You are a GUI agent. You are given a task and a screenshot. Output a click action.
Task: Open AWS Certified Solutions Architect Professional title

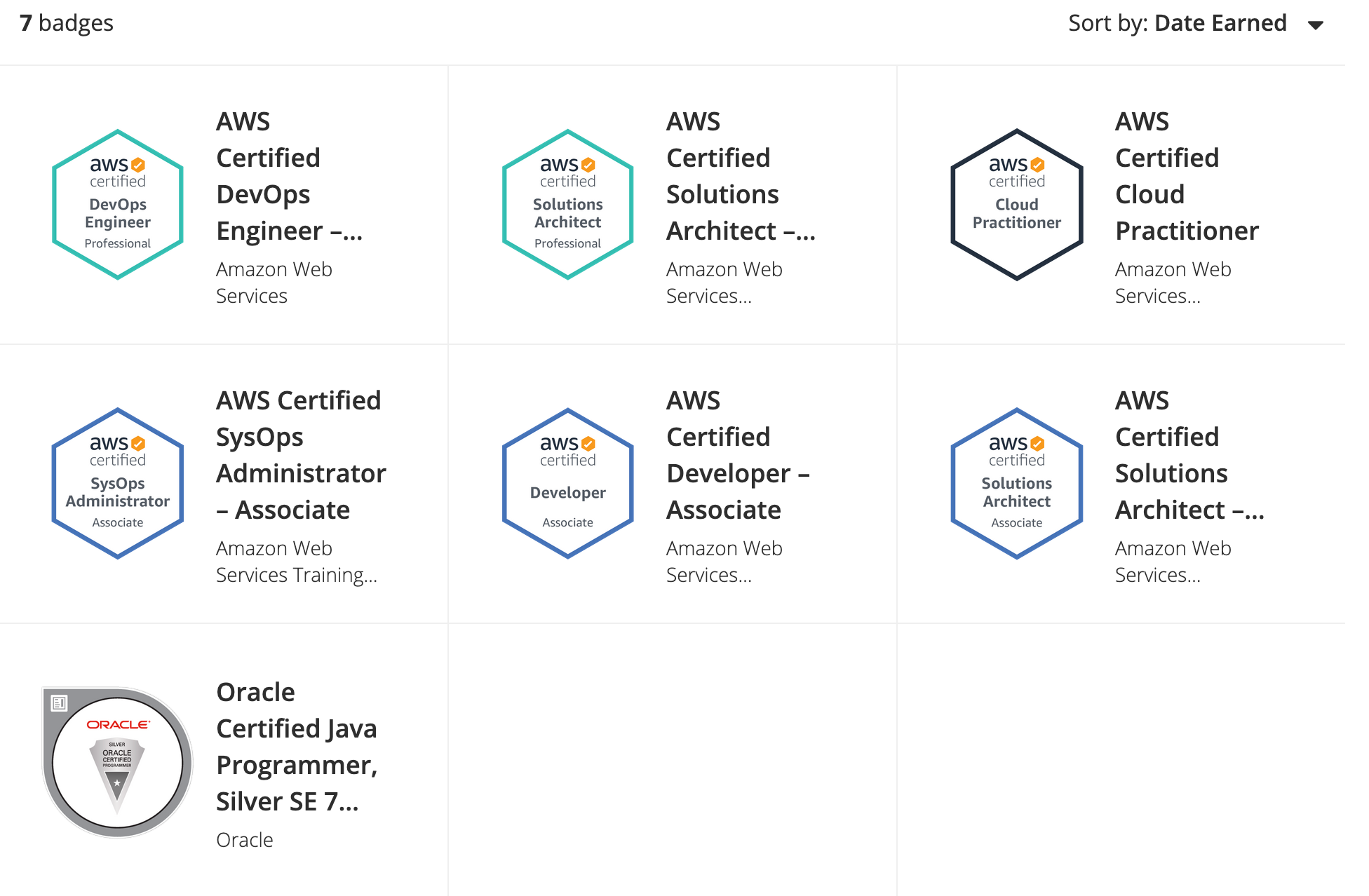coord(741,176)
